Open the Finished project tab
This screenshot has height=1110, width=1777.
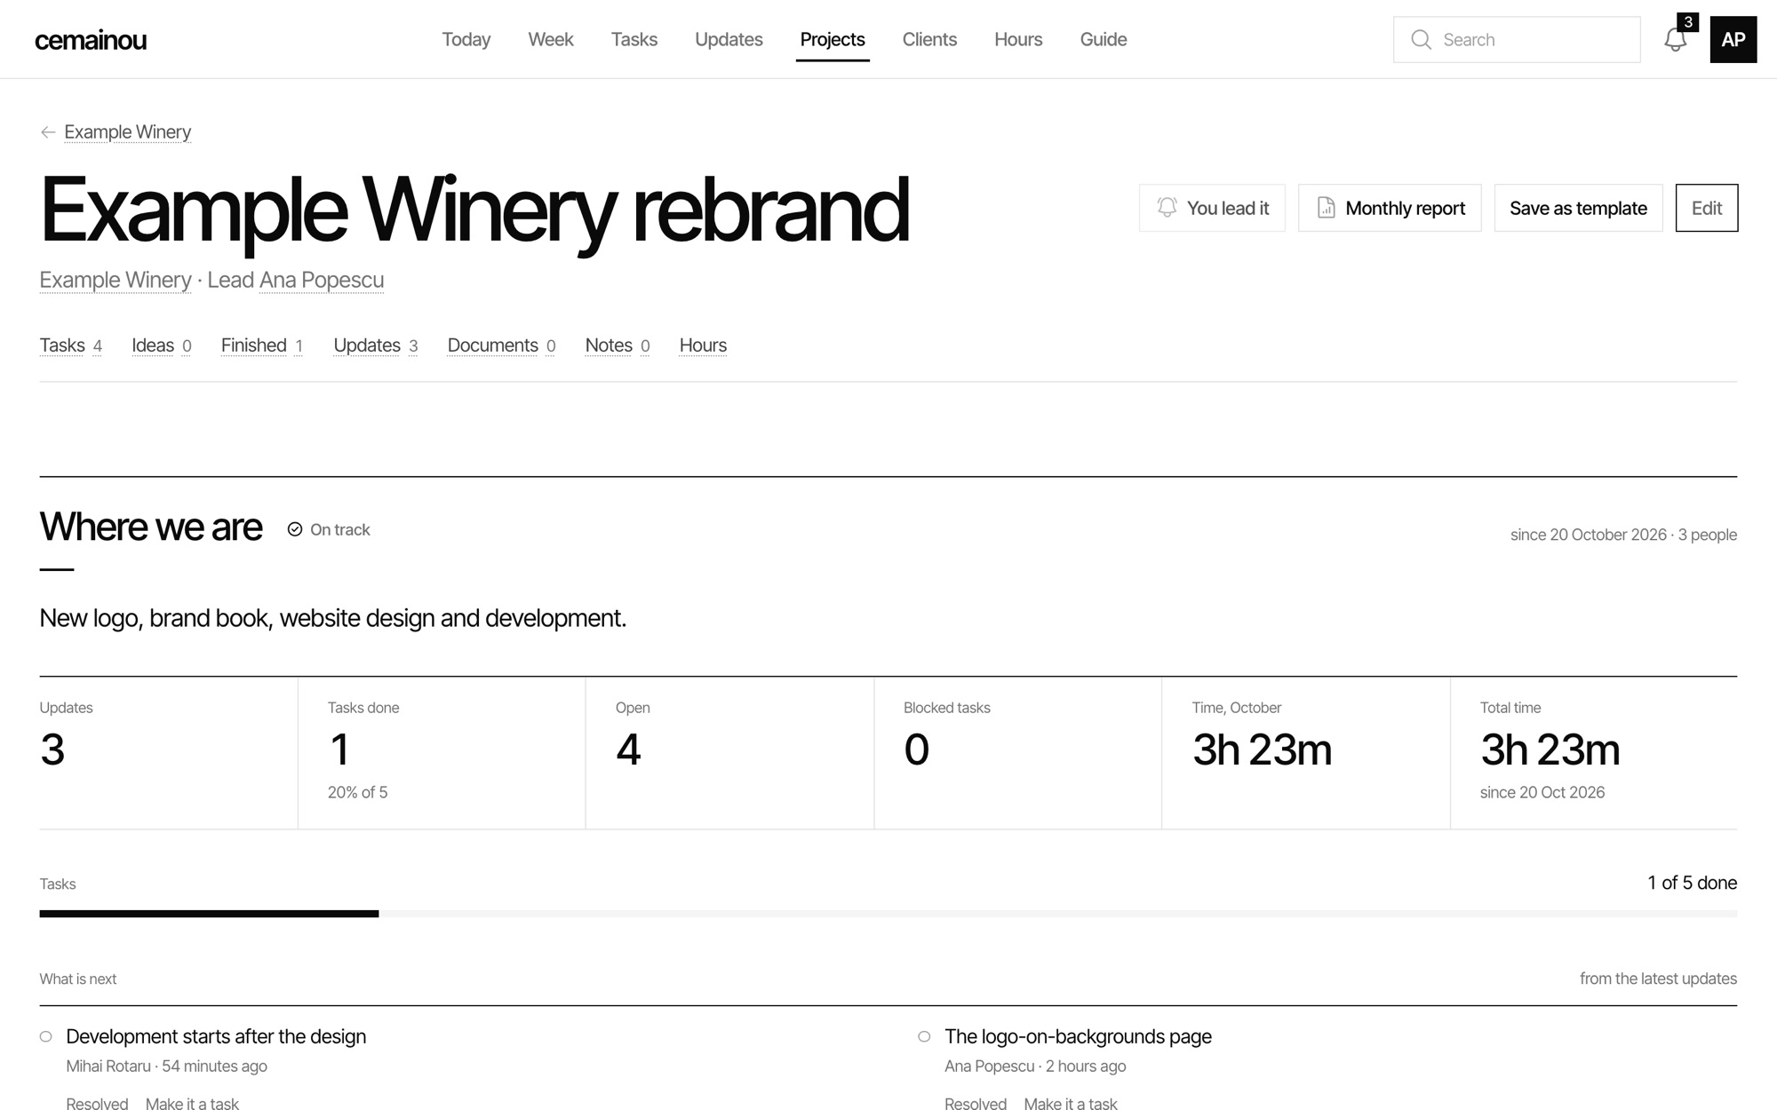click(x=262, y=345)
